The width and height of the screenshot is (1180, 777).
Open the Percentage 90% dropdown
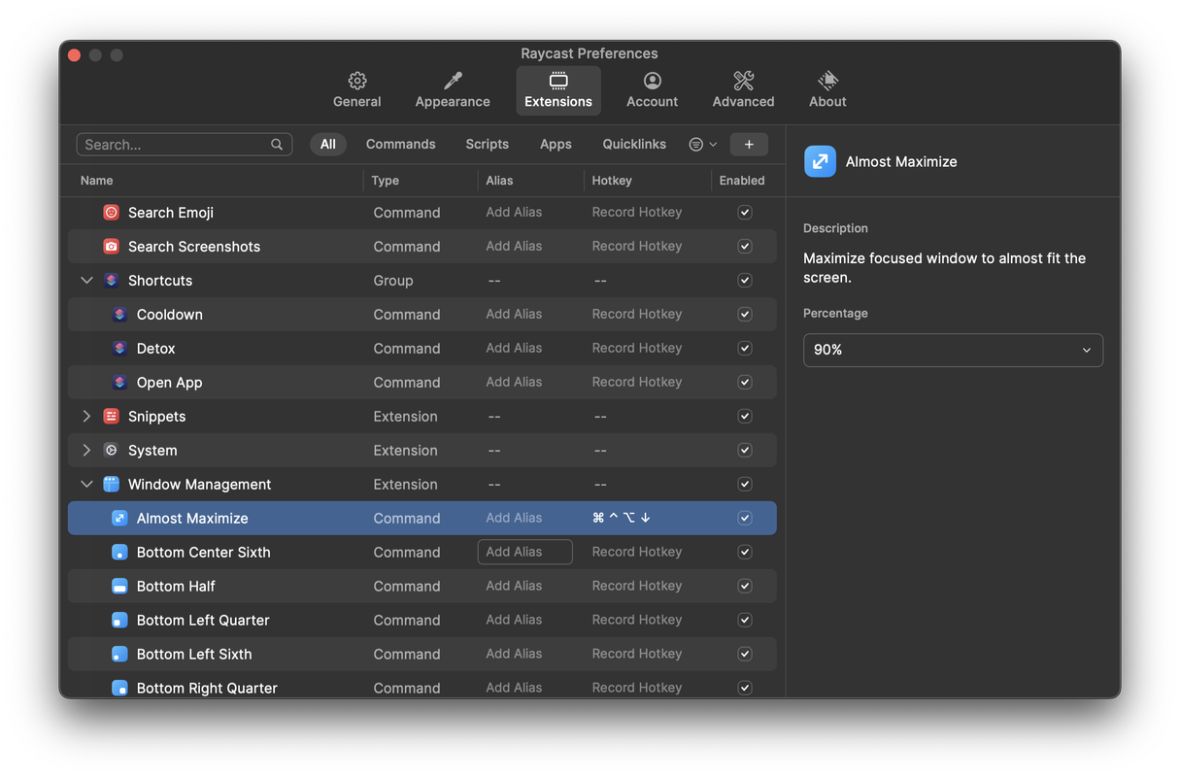click(953, 350)
